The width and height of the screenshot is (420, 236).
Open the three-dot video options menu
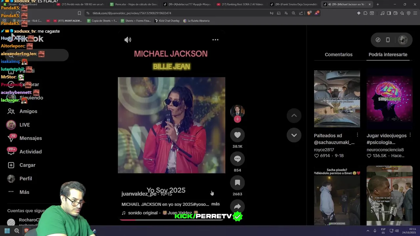pyautogui.click(x=215, y=40)
